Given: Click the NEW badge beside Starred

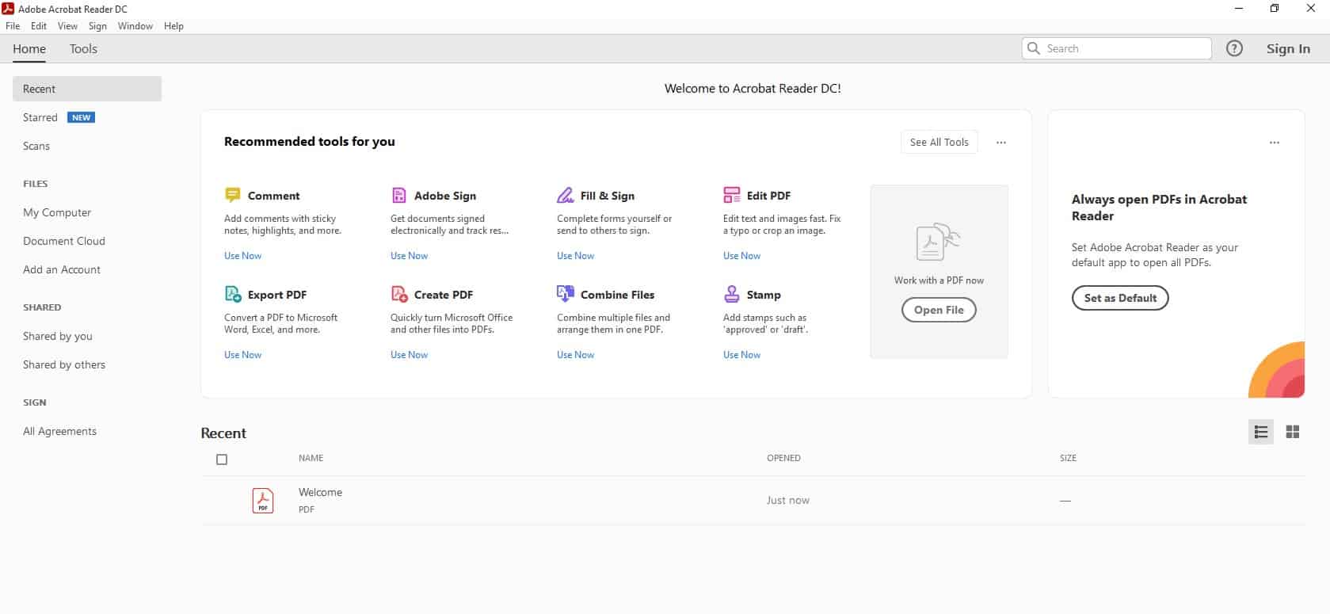Looking at the screenshot, I should (x=81, y=117).
